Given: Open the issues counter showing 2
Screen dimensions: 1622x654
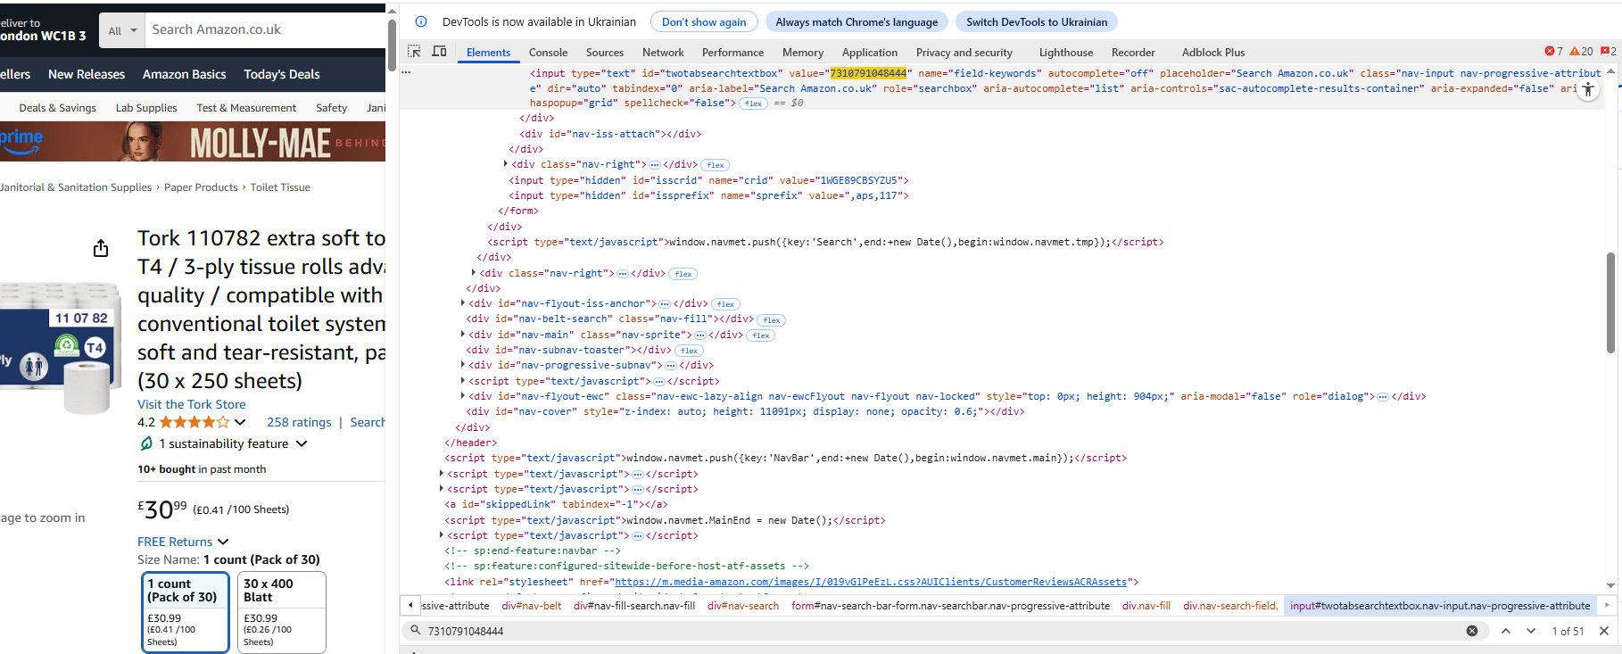Looking at the screenshot, I should tap(1609, 52).
